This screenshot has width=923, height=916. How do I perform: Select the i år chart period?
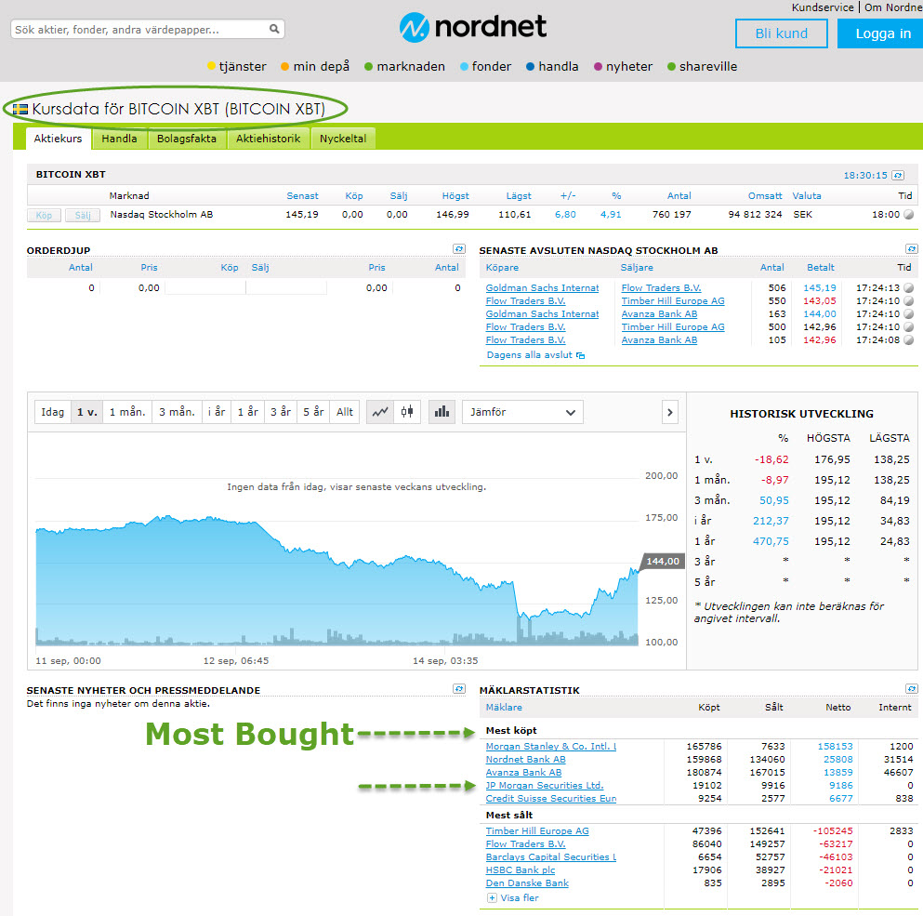[x=217, y=412]
